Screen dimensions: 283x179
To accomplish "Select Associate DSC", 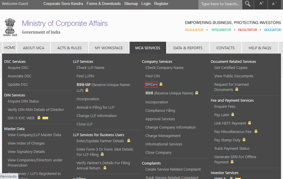I will [x=19, y=76].
